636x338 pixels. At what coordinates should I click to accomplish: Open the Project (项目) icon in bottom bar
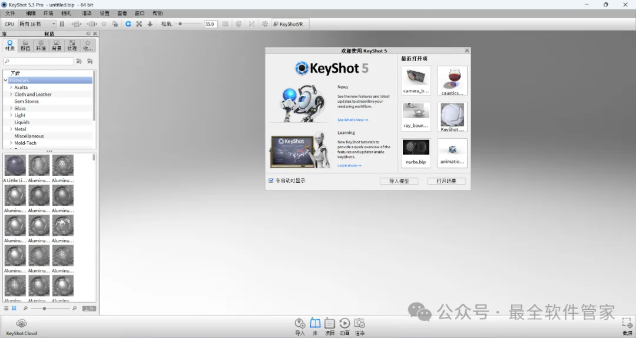point(330,327)
